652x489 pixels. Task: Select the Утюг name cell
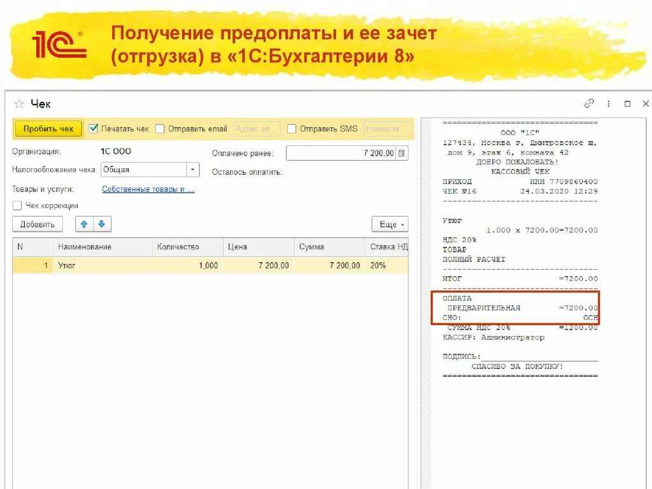(x=102, y=265)
